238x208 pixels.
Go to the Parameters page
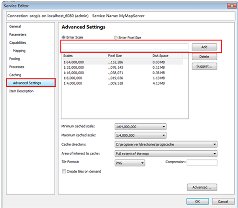tap(18, 35)
